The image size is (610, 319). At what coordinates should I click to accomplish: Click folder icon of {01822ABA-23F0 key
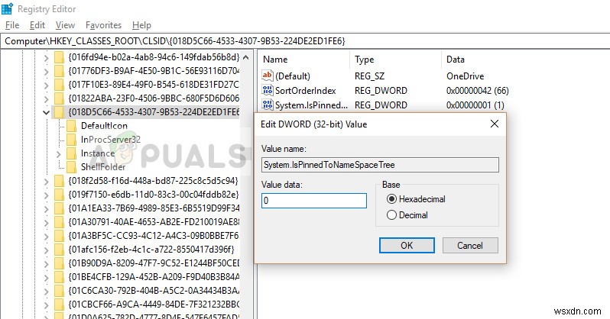[x=59, y=98]
